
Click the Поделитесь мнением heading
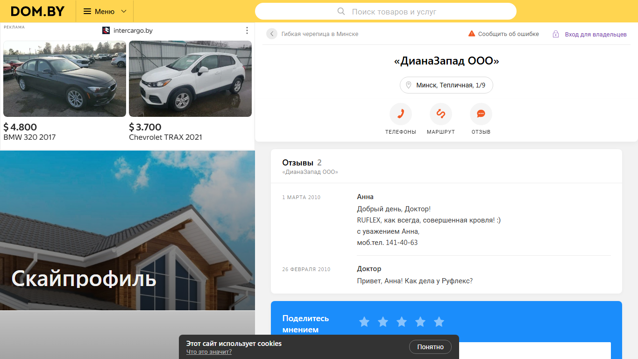pyautogui.click(x=305, y=324)
